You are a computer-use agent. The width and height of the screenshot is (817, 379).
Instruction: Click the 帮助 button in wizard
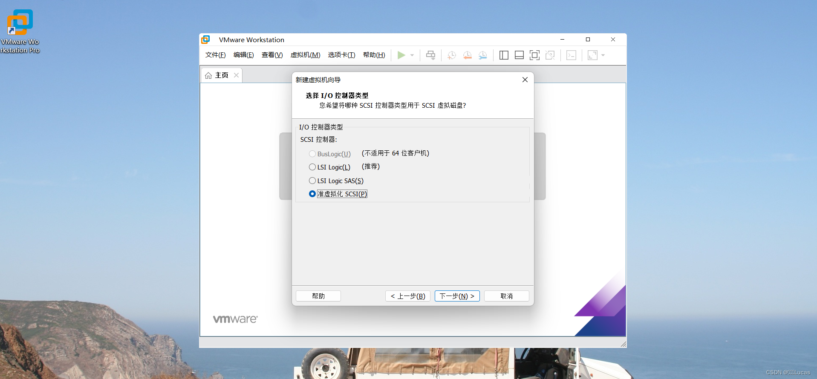318,296
